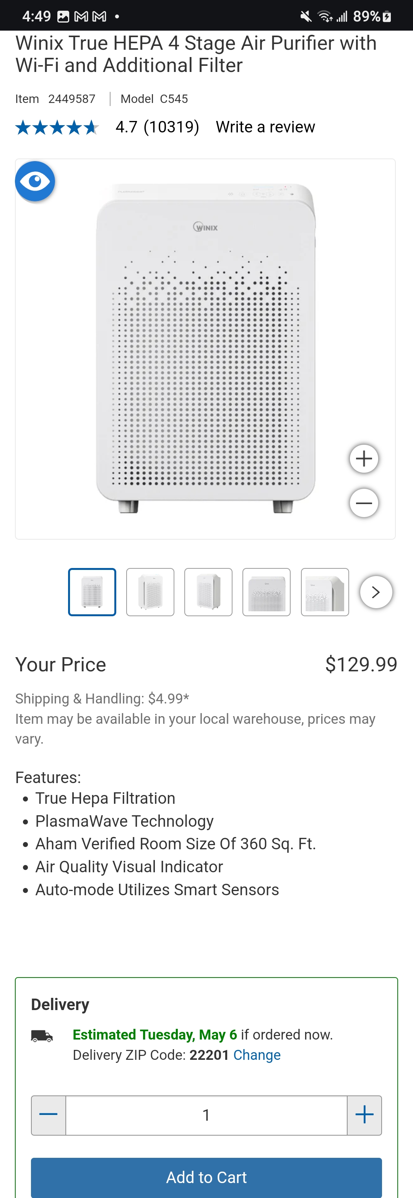The width and height of the screenshot is (413, 1198).
Task: Tap the blue eye accessibility icon
Action: pos(35,181)
